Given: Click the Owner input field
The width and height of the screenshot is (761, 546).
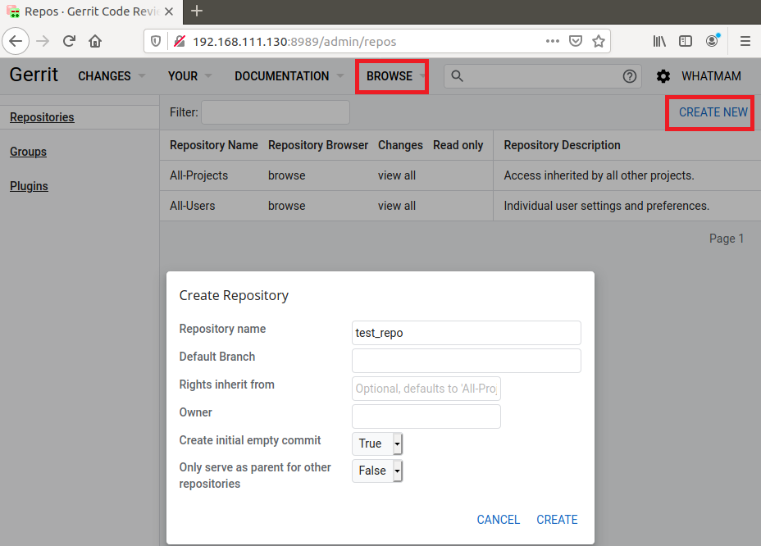Looking at the screenshot, I should [x=426, y=416].
